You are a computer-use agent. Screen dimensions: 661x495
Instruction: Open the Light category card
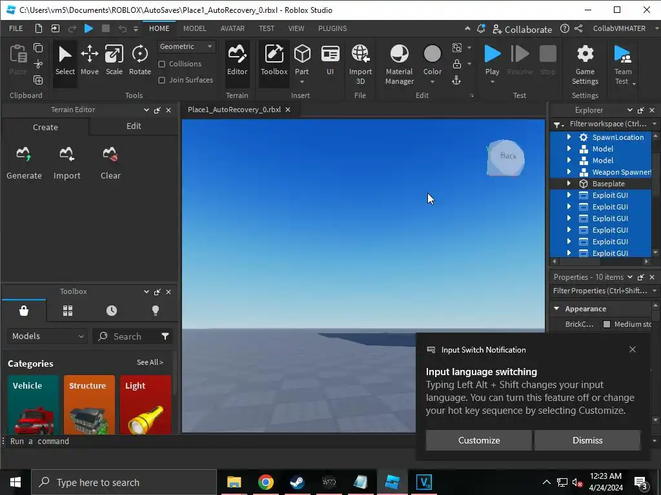click(x=145, y=405)
